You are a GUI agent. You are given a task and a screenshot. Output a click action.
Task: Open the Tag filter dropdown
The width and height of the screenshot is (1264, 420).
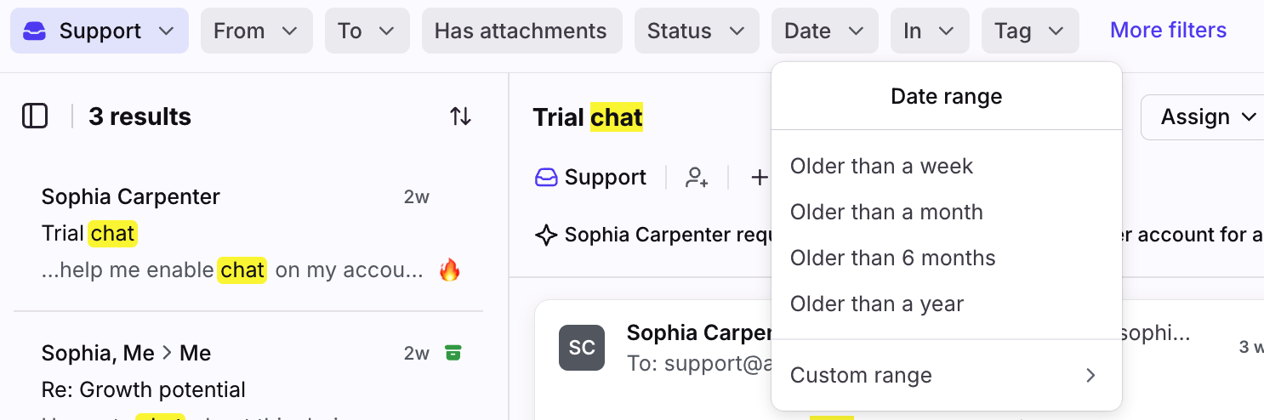(1030, 31)
